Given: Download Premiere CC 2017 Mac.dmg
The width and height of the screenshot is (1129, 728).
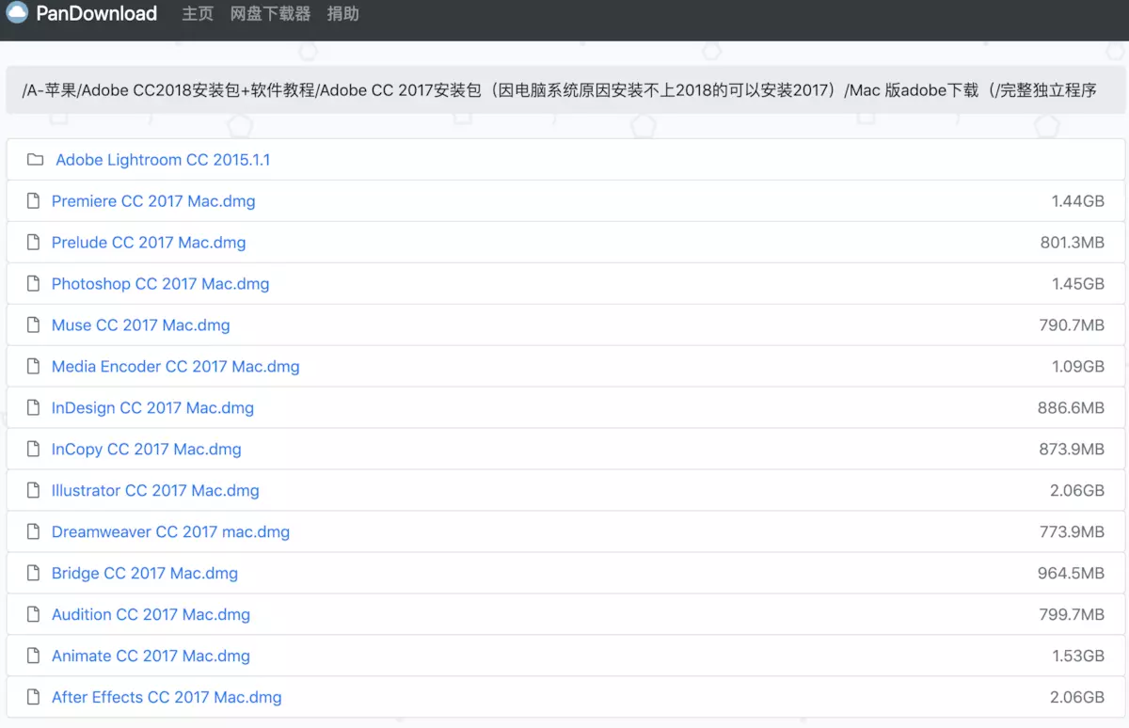Looking at the screenshot, I should click(x=153, y=201).
